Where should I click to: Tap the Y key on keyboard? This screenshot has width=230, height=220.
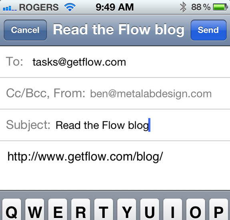tap(127, 210)
